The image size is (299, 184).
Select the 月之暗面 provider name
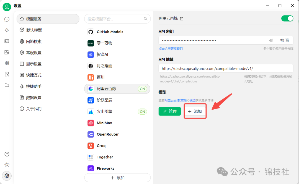coord(104,66)
